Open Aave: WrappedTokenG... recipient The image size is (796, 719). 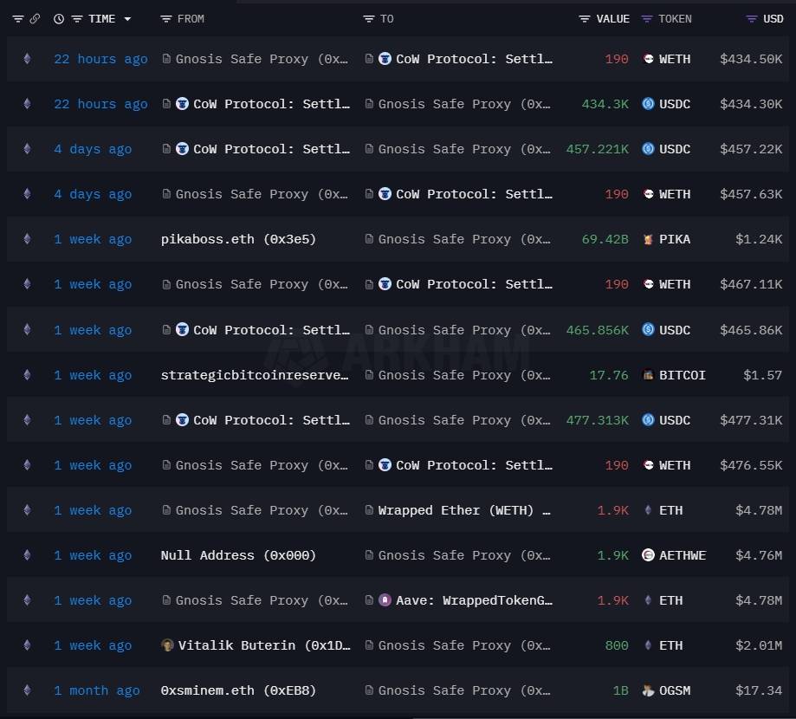(x=474, y=600)
